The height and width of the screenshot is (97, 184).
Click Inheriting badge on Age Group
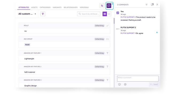(99, 39)
